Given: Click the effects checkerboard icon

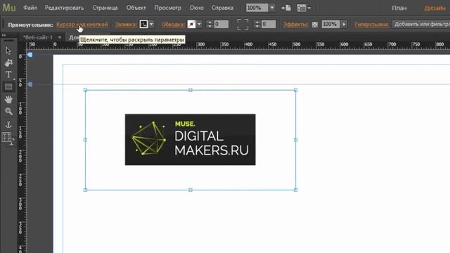Looking at the screenshot, I should click(x=315, y=25).
